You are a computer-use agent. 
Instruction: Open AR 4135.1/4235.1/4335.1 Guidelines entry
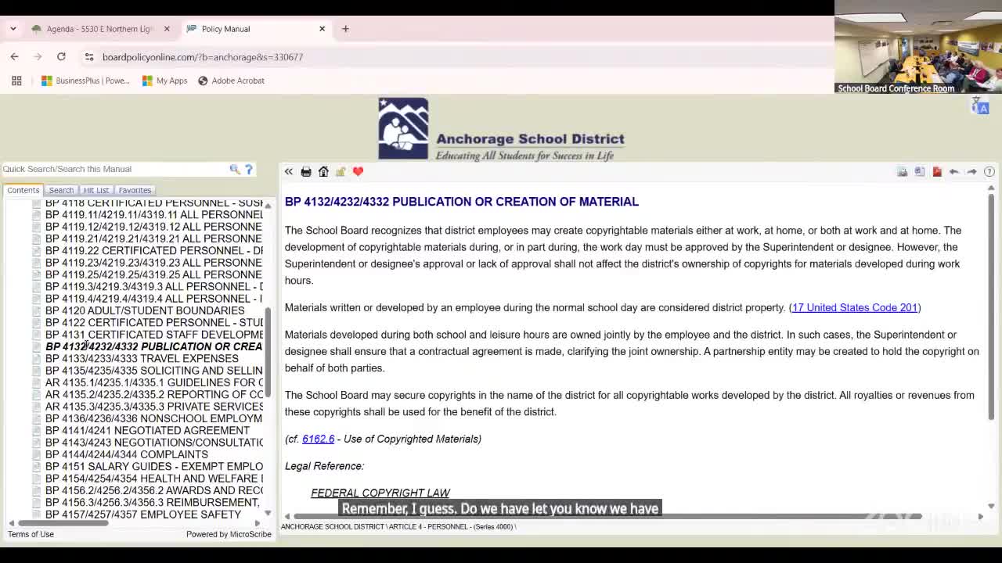coord(154,382)
